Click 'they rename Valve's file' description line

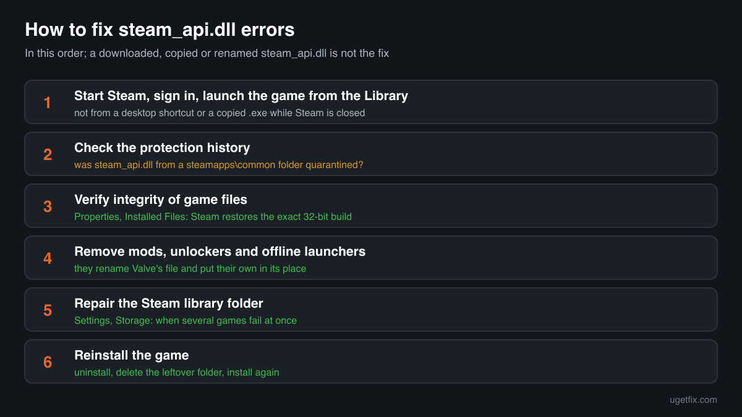pyautogui.click(x=190, y=269)
